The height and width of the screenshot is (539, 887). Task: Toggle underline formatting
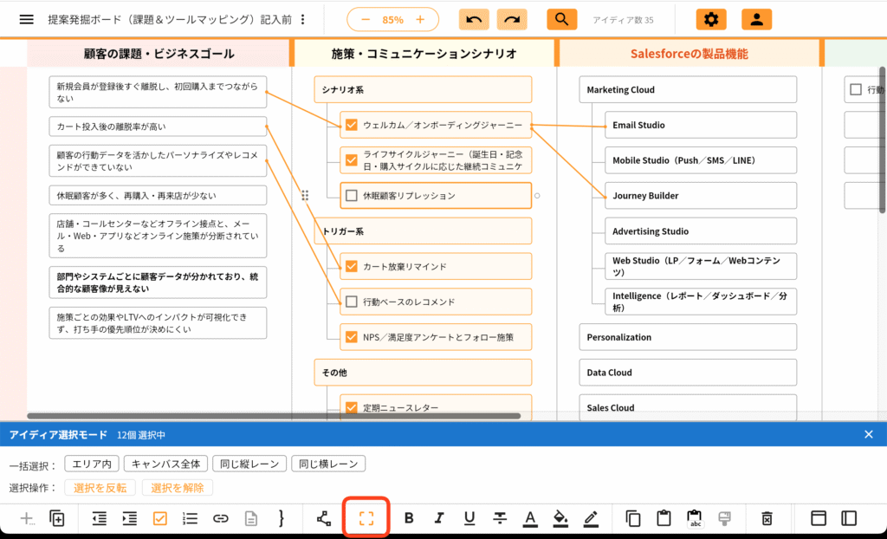pos(469,517)
